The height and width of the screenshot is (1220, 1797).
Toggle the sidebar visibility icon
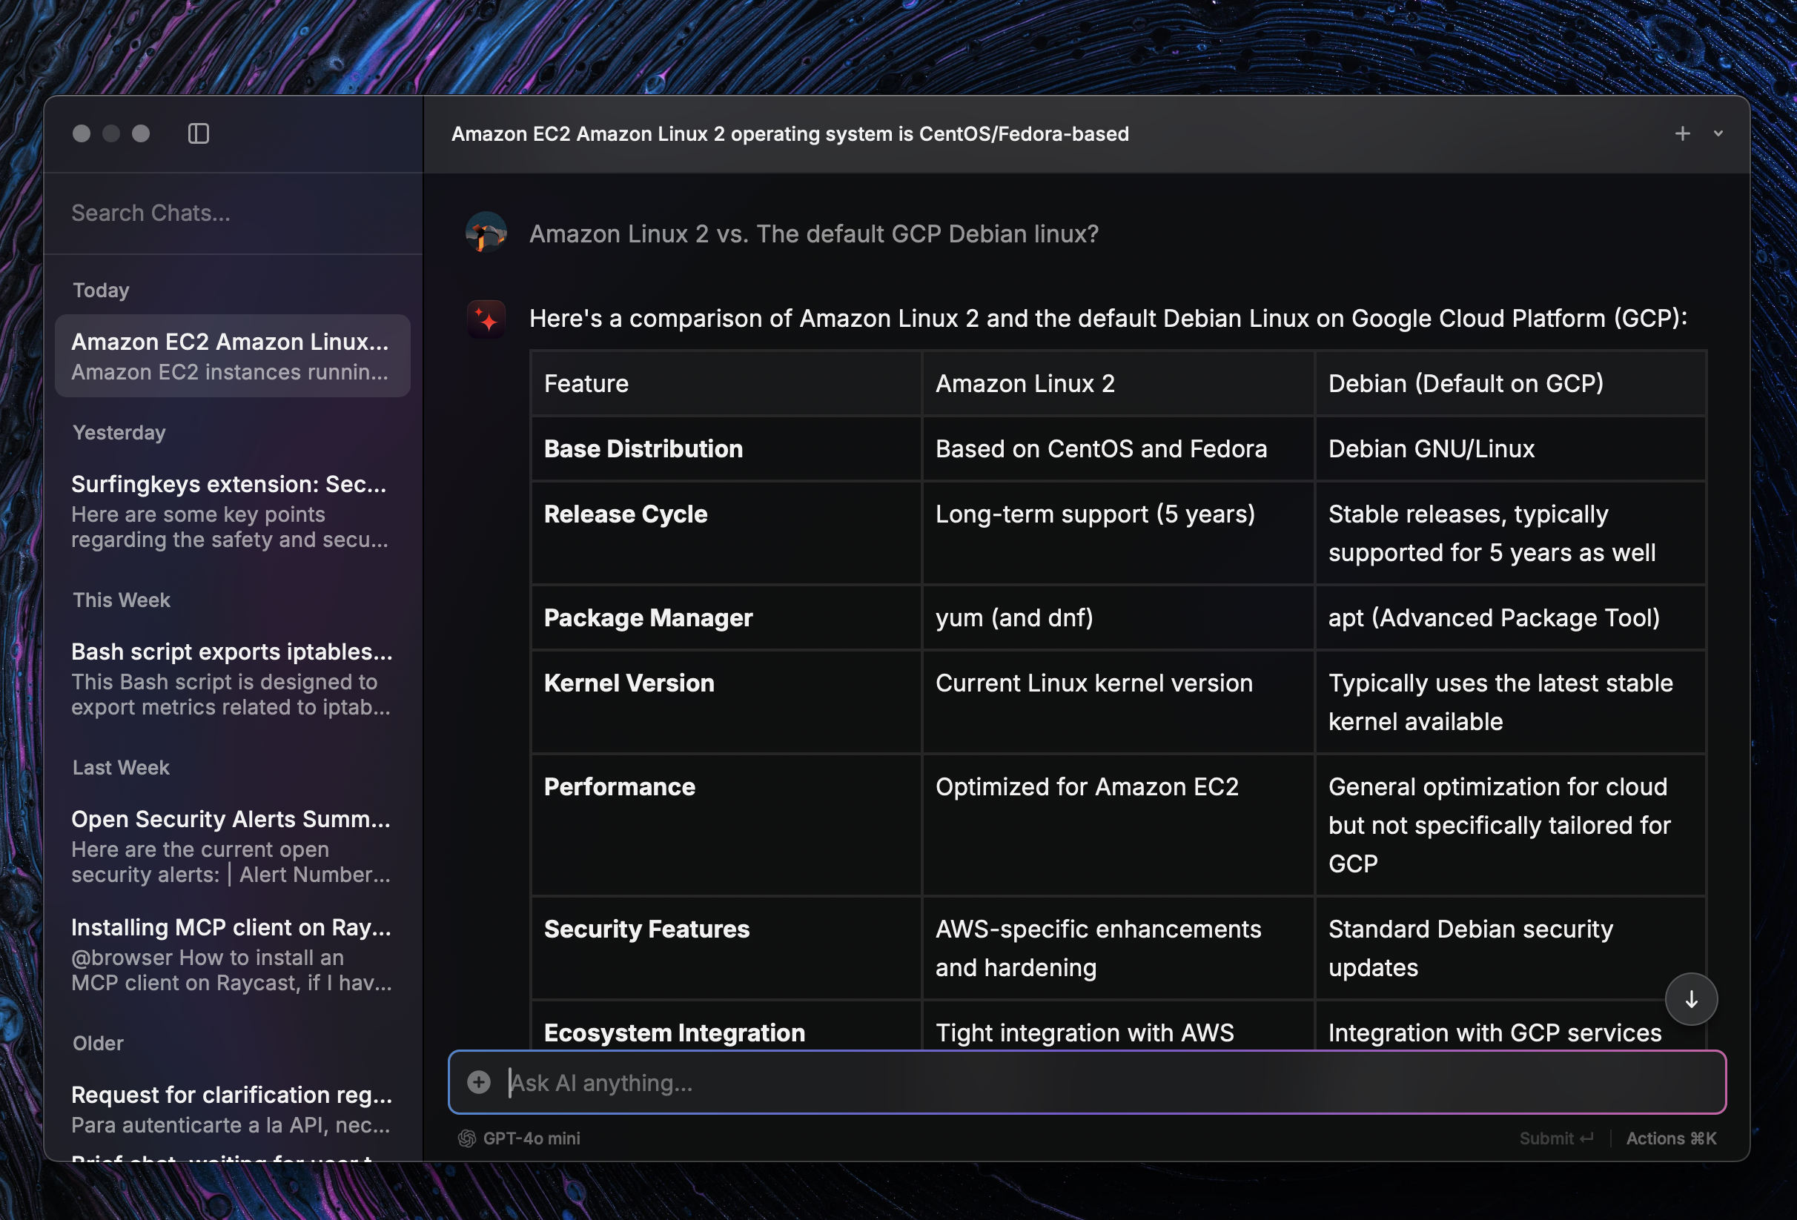pyautogui.click(x=198, y=133)
